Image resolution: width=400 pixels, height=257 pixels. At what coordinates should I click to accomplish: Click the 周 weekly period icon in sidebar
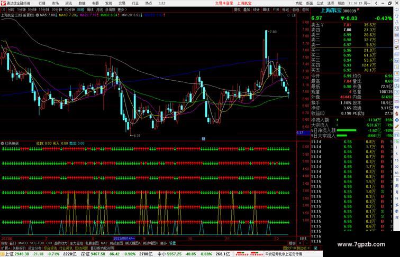[x=397, y=186]
